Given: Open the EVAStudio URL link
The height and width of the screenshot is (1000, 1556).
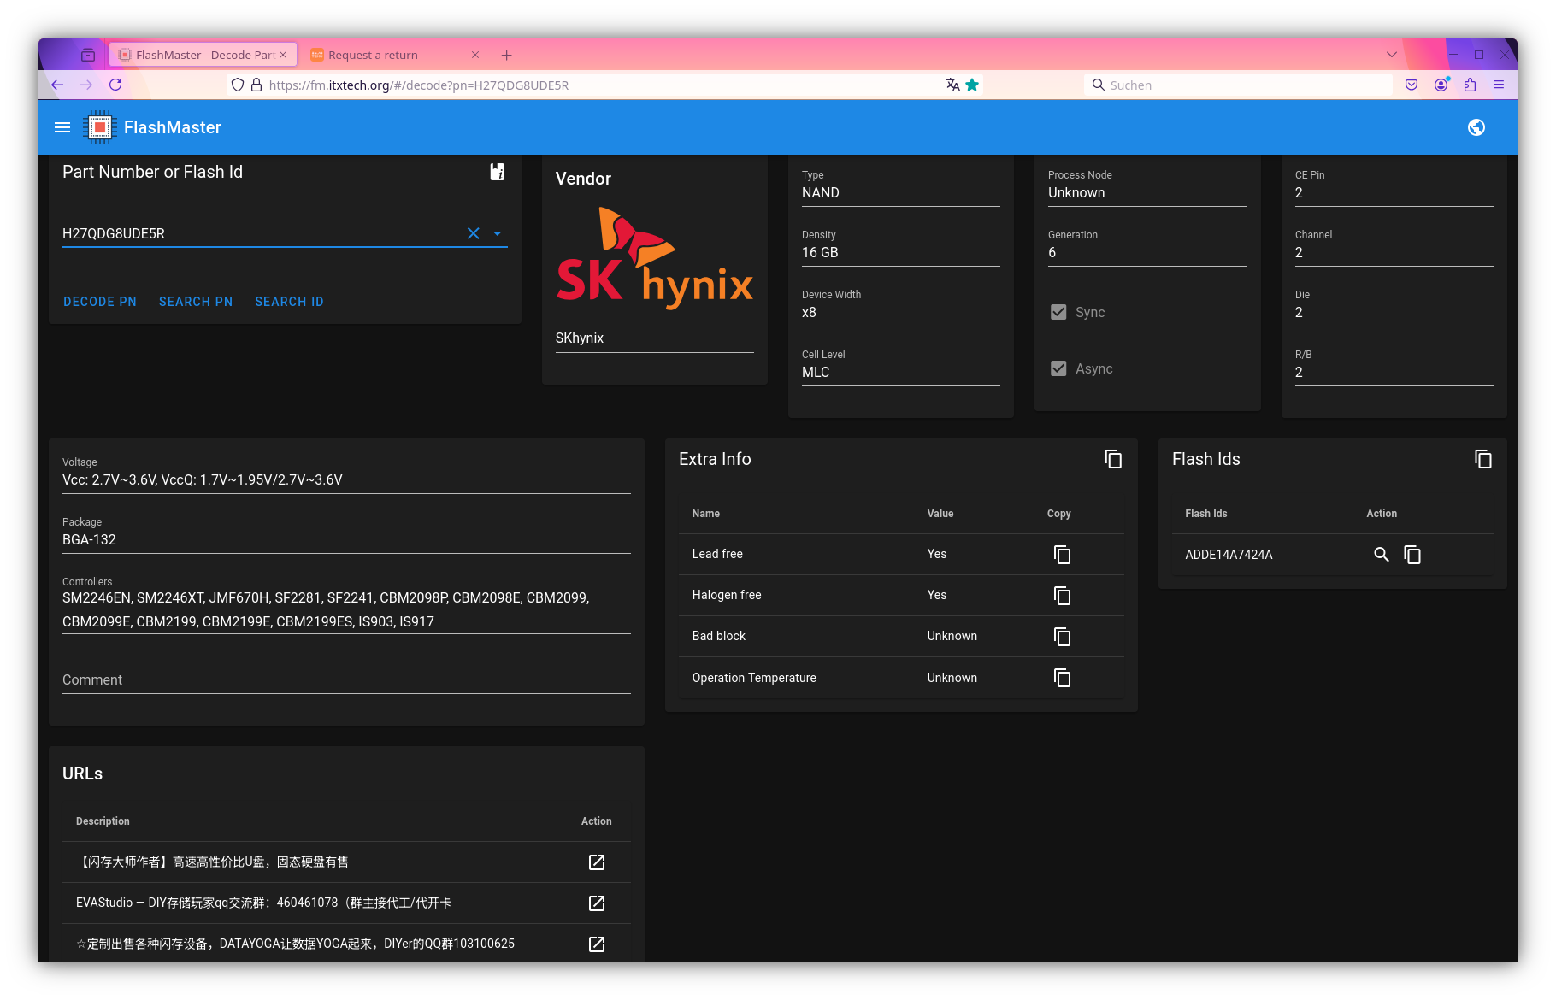Looking at the screenshot, I should coord(597,903).
